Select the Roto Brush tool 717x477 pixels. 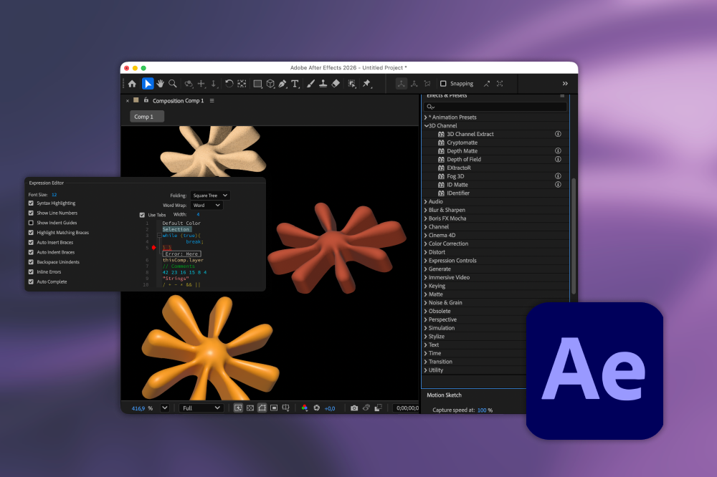(351, 84)
